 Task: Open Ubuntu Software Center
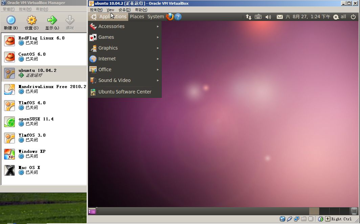(125, 92)
